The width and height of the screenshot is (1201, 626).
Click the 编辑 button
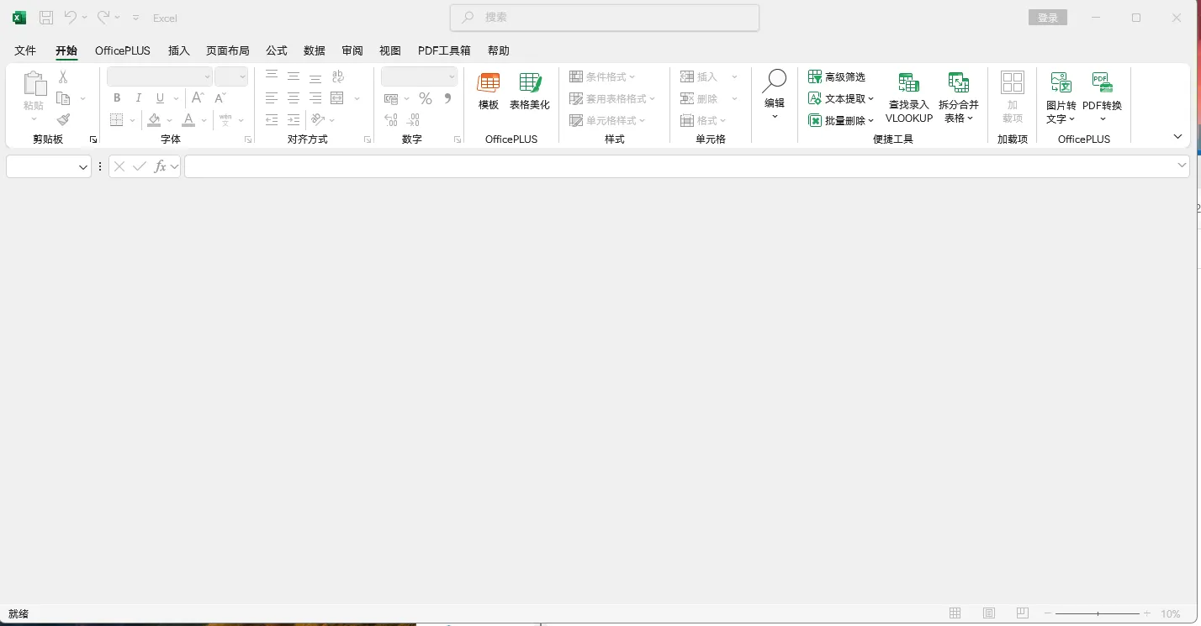point(775,94)
